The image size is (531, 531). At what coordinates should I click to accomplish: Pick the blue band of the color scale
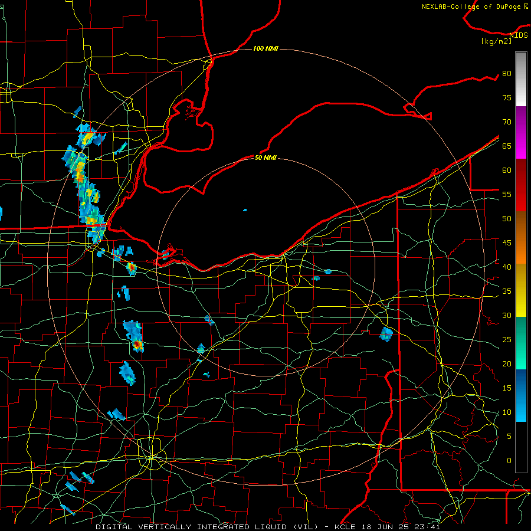pos(521,395)
